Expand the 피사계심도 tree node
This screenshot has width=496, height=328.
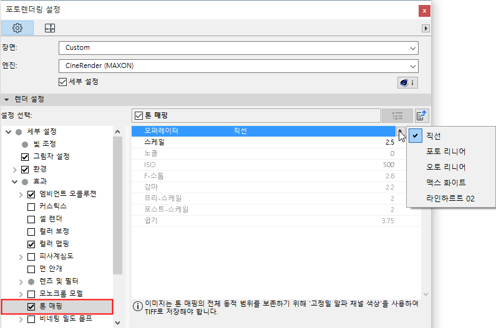point(21,257)
